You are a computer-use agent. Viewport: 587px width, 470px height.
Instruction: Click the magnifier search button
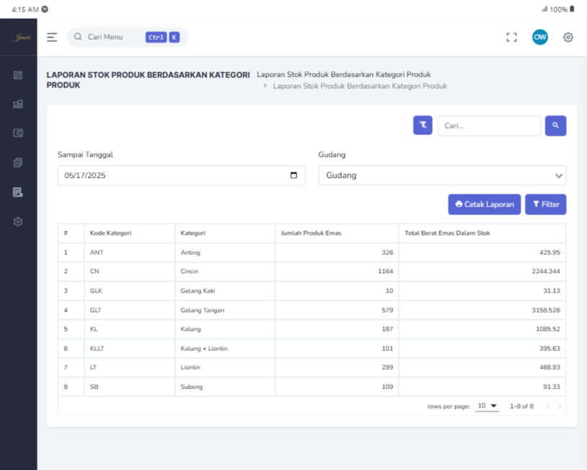pos(555,126)
